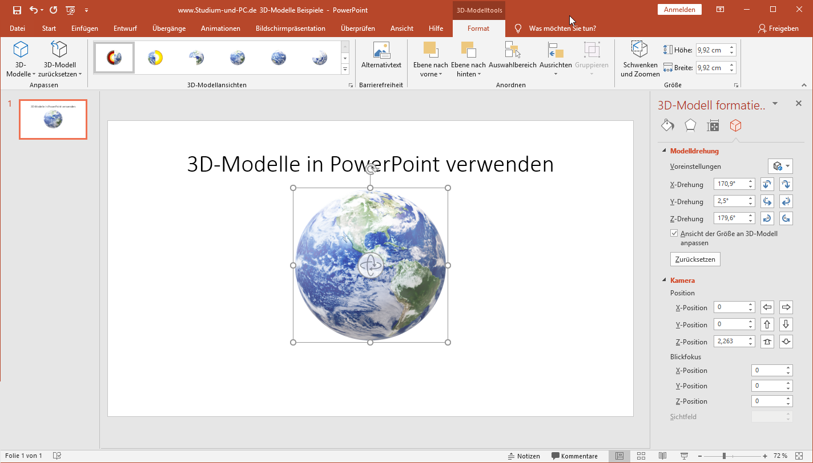Open the Füllung und Linie pane tab
This screenshot has width=813, height=463.
[667, 125]
